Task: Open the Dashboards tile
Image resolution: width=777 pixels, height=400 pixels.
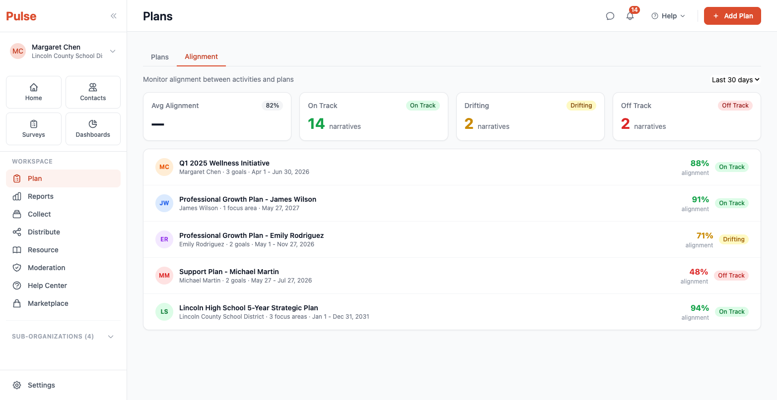Action: pos(93,129)
